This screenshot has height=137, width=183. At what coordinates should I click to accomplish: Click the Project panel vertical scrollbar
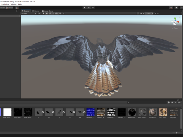click(x=181, y=119)
